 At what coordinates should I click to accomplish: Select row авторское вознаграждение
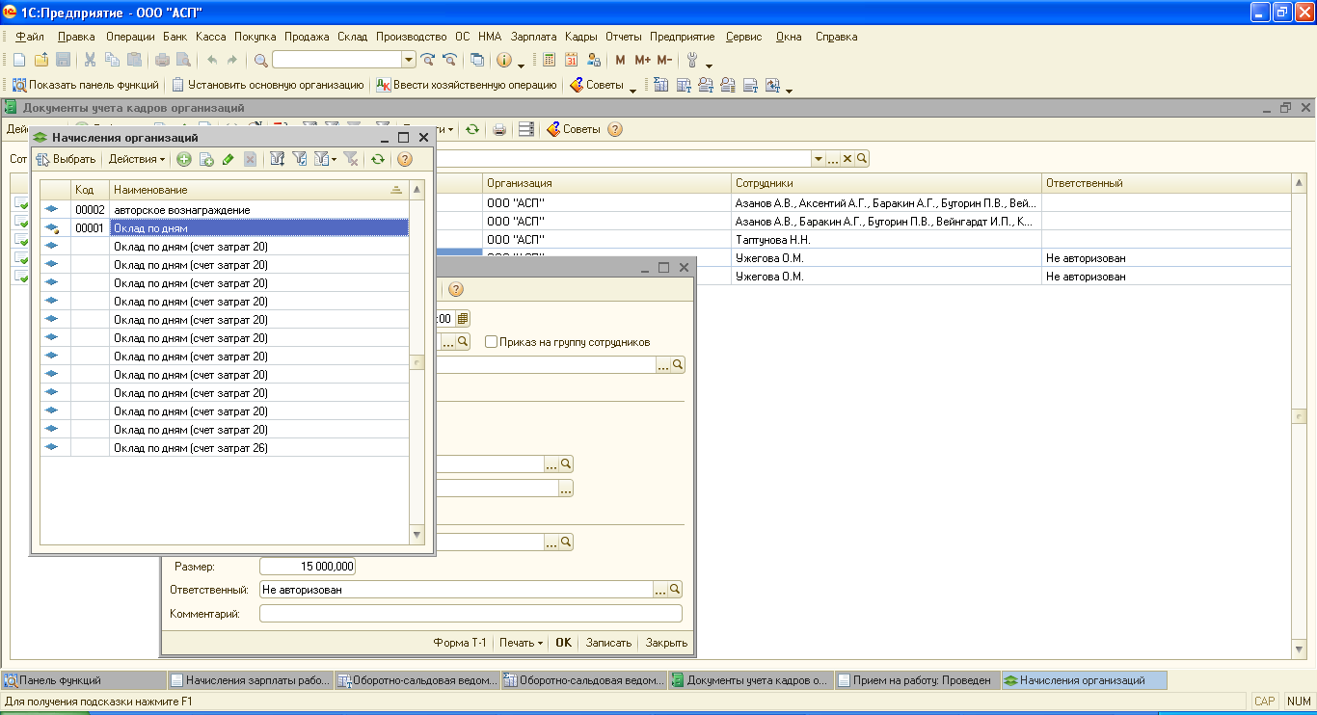click(225, 210)
